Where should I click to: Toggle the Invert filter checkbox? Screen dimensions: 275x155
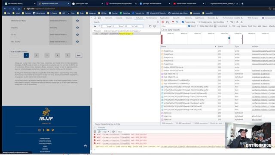(x=189, y=26)
